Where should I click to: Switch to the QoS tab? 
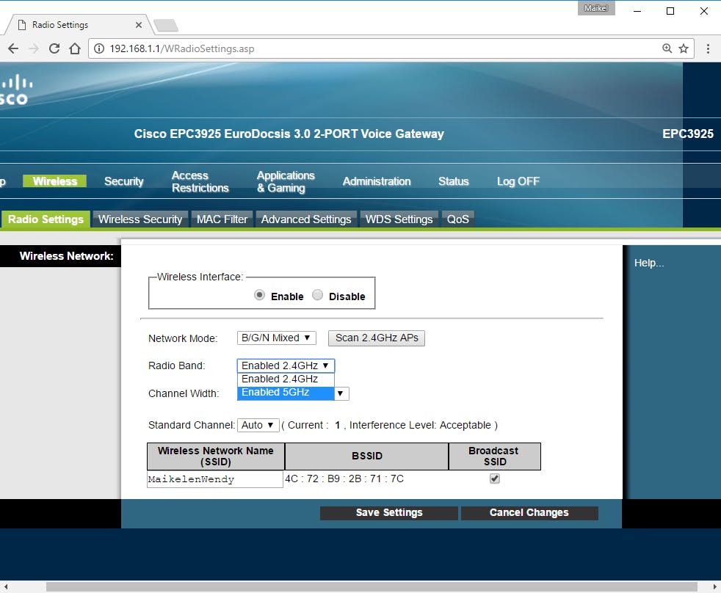(x=458, y=219)
